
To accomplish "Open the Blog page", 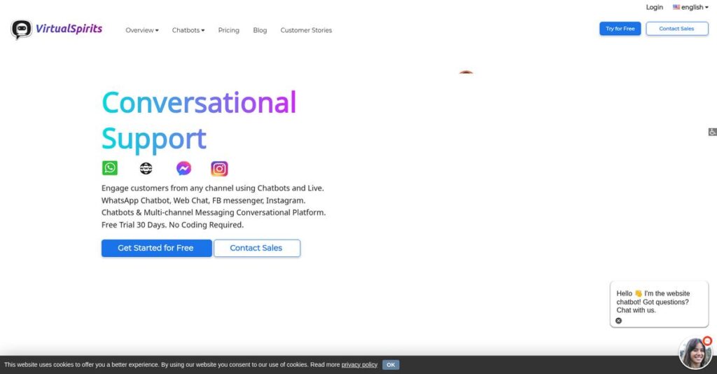I will click(x=260, y=30).
